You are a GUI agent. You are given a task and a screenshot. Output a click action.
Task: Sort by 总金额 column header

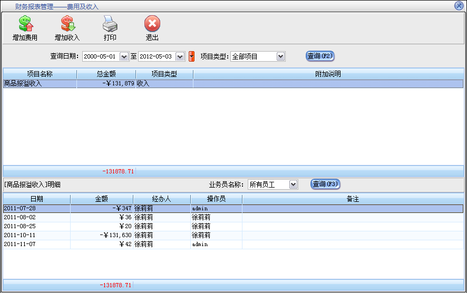coord(106,74)
